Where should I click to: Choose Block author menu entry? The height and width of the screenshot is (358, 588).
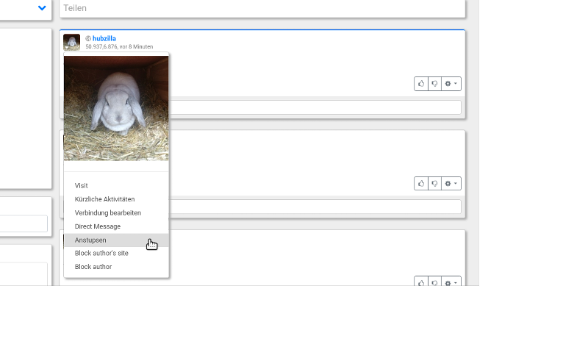[x=93, y=267]
